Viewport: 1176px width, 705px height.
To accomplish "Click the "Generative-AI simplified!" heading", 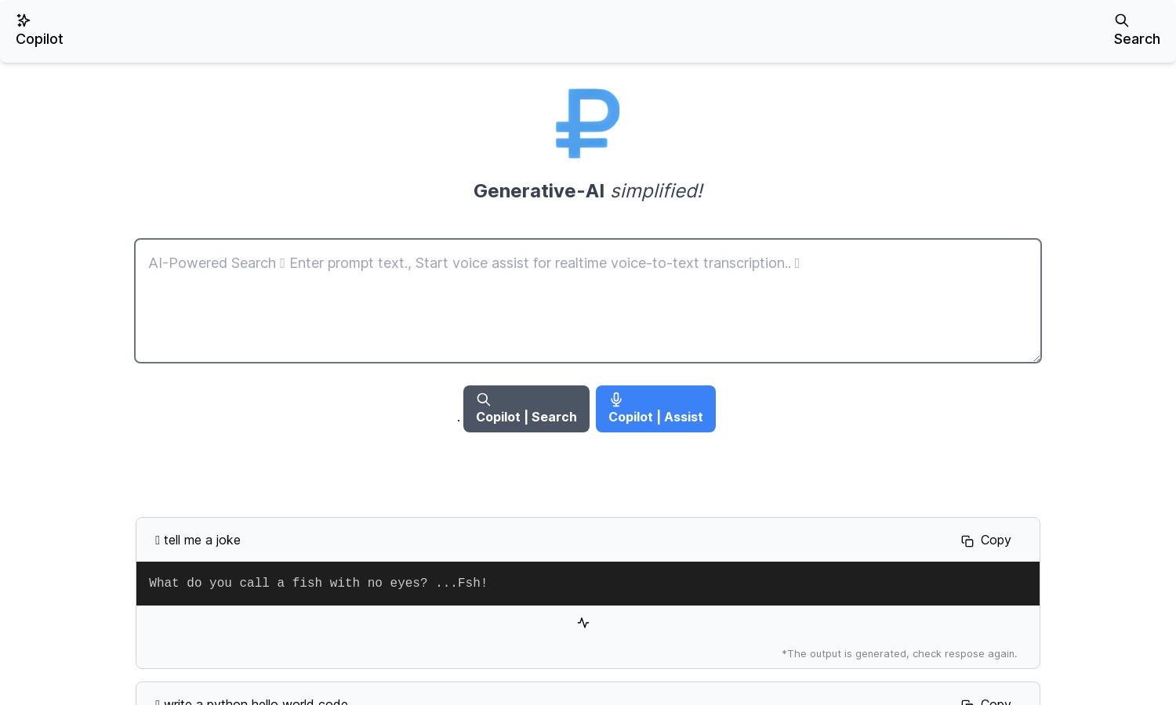I will coord(588,191).
